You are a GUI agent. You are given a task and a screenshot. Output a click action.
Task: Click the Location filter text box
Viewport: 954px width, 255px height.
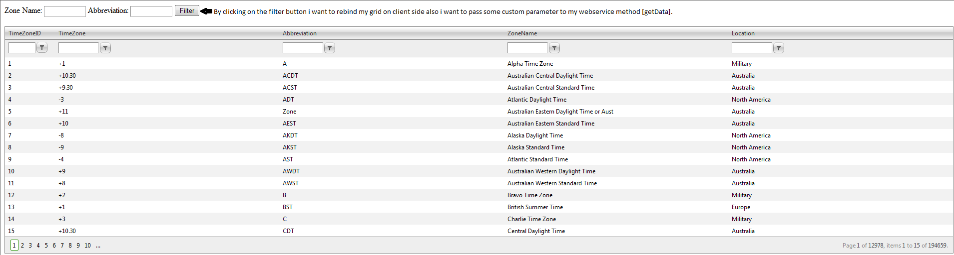pos(752,48)
